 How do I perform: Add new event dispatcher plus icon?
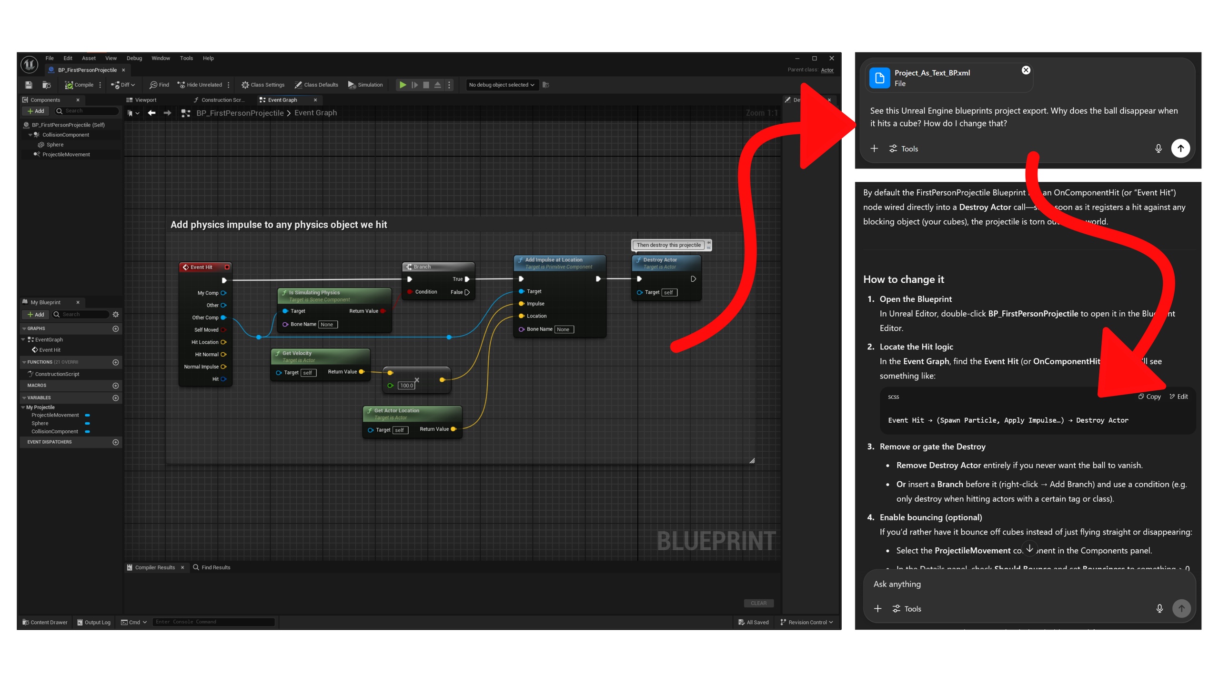click(x=115, y=442)
